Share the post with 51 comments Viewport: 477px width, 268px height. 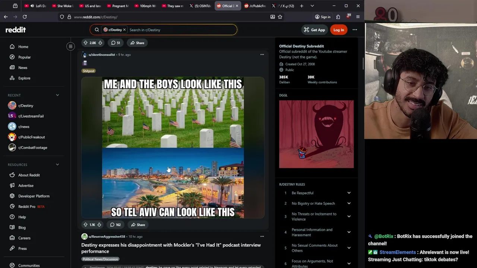137,43
